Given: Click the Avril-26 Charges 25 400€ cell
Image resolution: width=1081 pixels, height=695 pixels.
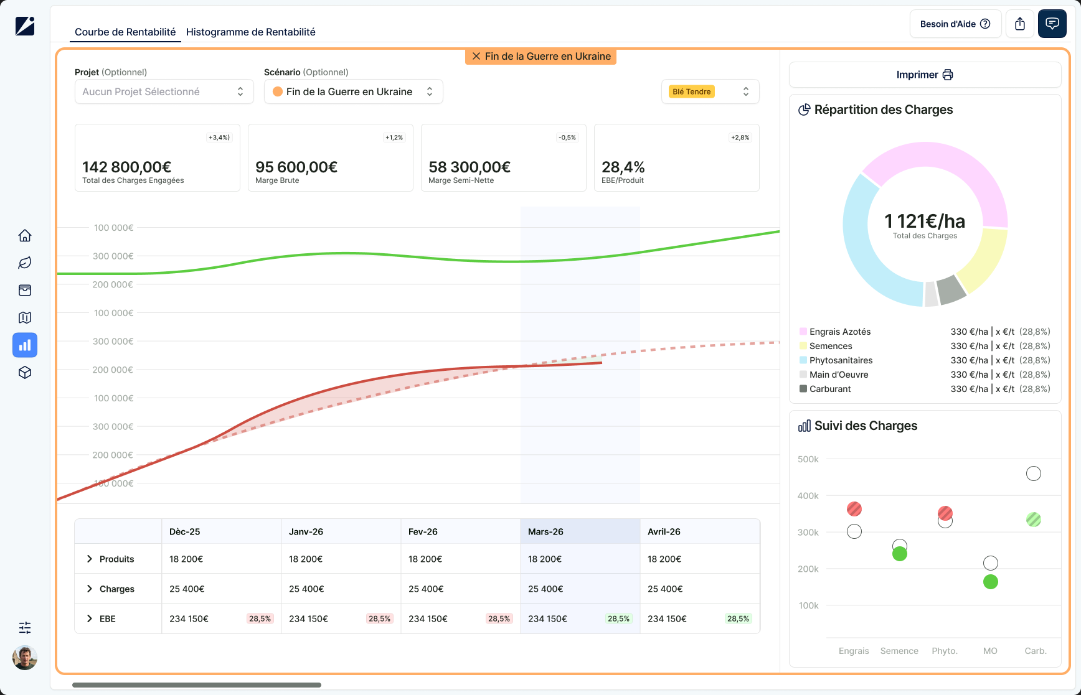Looking at the screenshot, I should 700,589.
